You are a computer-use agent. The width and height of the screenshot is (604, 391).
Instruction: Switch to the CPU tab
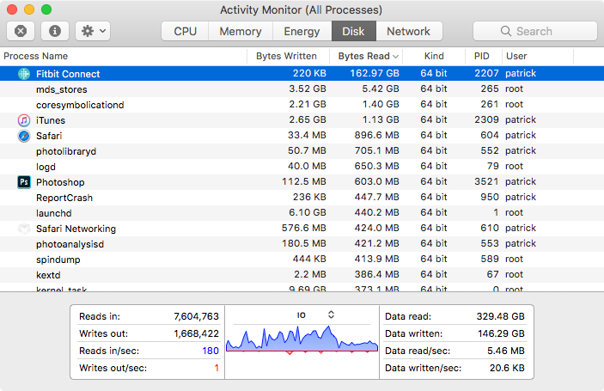185,31
